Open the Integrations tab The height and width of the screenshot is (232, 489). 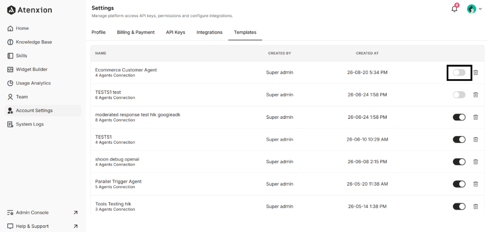[x=209, y=32]
